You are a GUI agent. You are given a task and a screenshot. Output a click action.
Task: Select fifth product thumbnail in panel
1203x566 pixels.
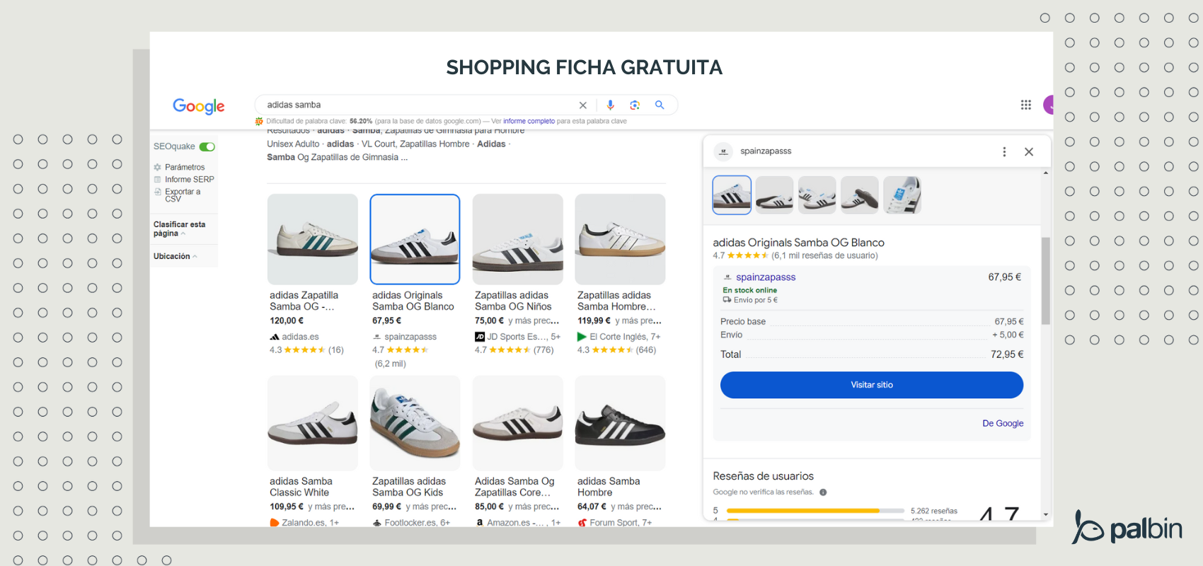pyautogui.click(x=902, y=195)
